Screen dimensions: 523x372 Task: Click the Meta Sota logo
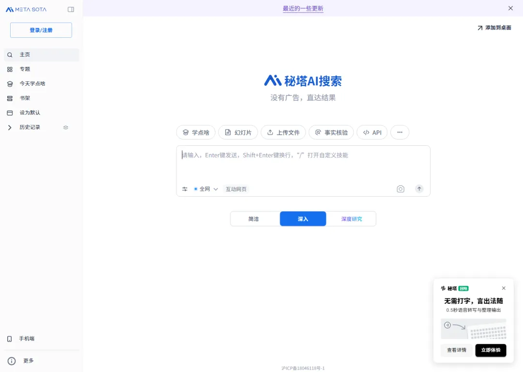(26, 9)
